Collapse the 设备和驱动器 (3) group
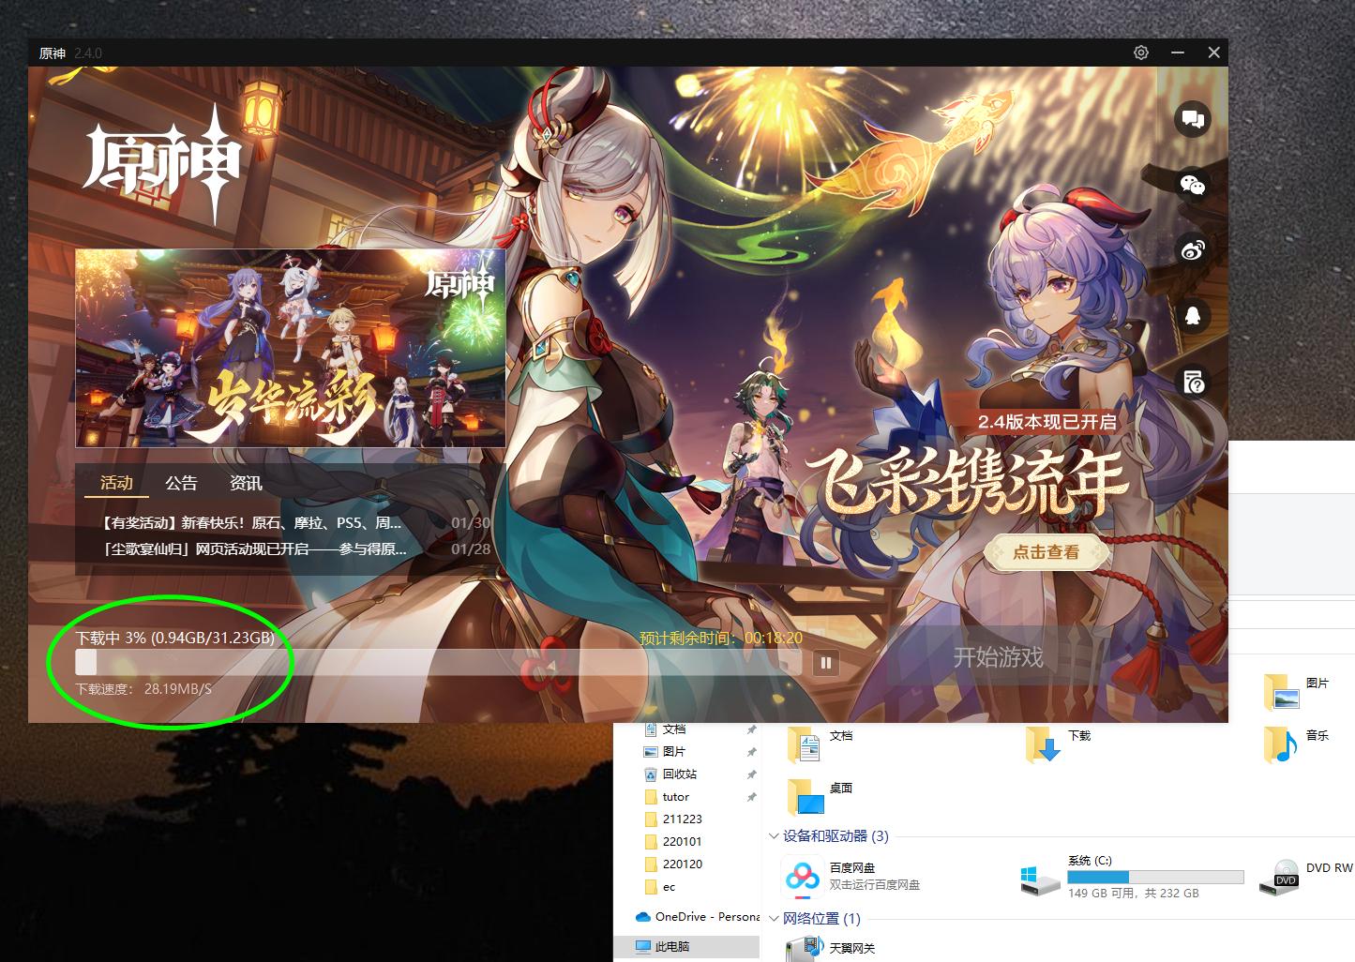The height and width of the screenshot is (962, 1355). tap(774, 835)
